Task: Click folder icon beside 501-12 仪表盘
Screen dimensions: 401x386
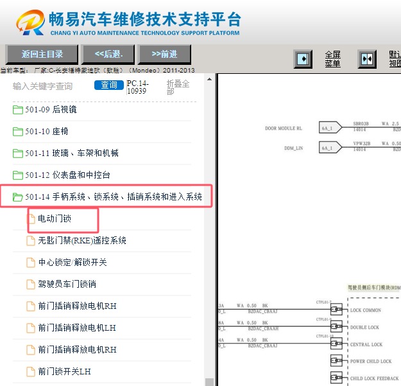Action: [18, 175]
